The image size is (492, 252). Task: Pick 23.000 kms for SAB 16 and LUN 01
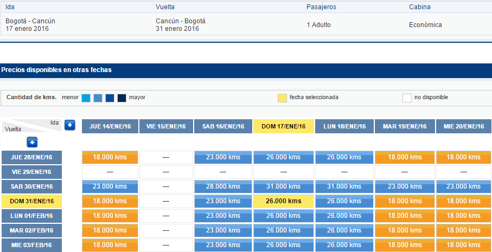[223, 216]
